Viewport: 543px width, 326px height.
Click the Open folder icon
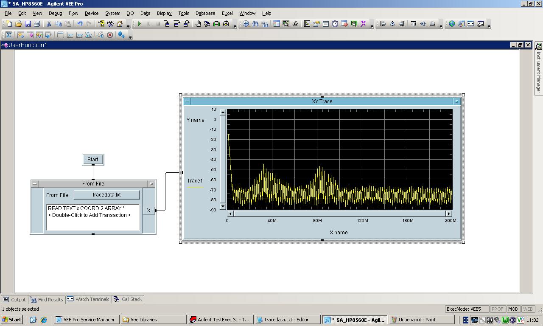pos(18,24)
